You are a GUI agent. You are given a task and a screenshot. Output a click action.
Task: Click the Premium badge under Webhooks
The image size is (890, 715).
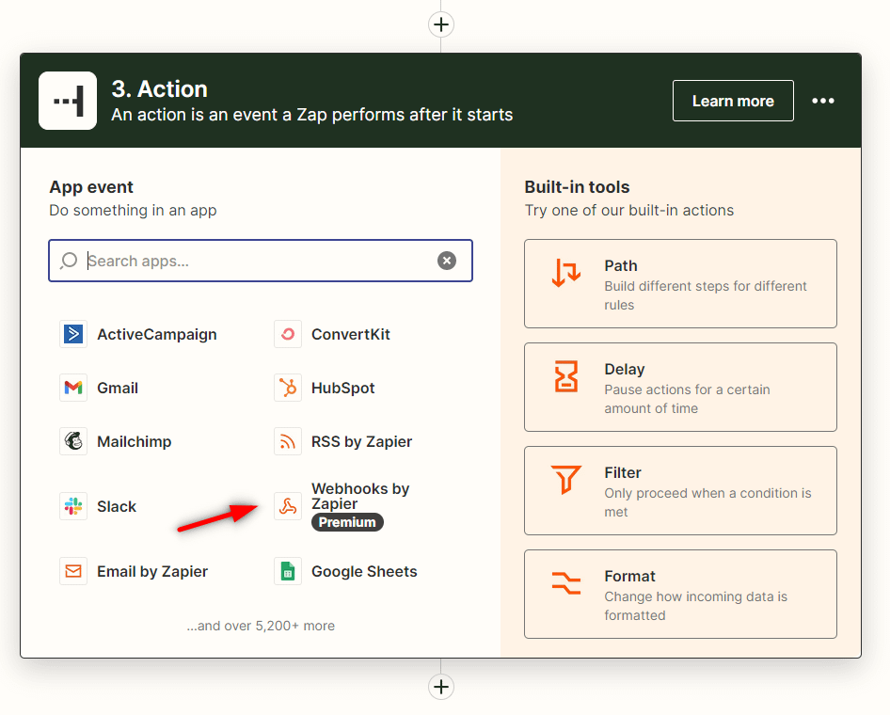point(347,522)
